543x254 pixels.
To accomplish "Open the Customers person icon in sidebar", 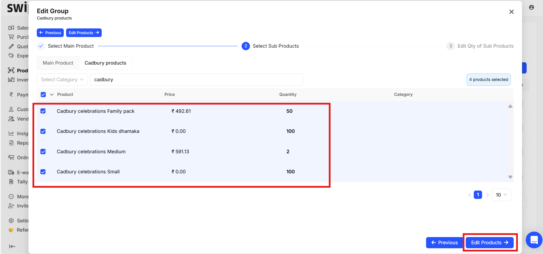I will (x=11, y=109).
